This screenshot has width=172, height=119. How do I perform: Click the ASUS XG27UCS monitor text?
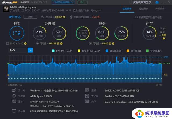click(x=54, y=111)
